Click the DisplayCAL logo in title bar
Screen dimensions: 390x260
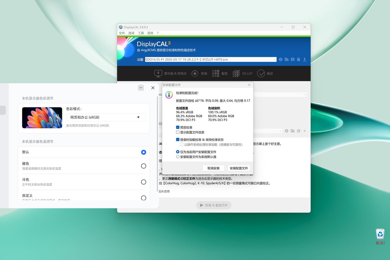pyautogui.click(x=121, y=27)
